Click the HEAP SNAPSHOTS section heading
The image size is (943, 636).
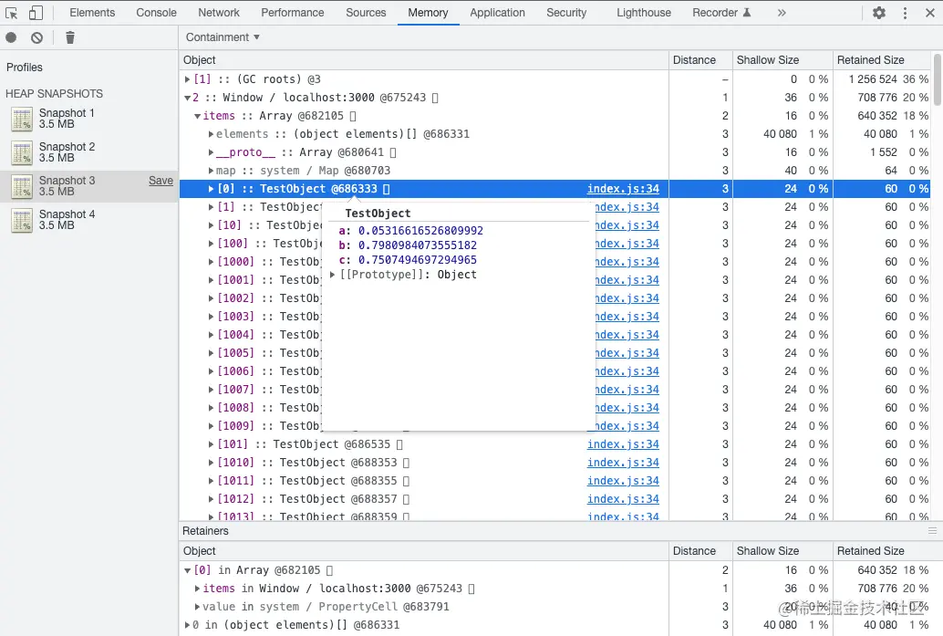(54, 94)
